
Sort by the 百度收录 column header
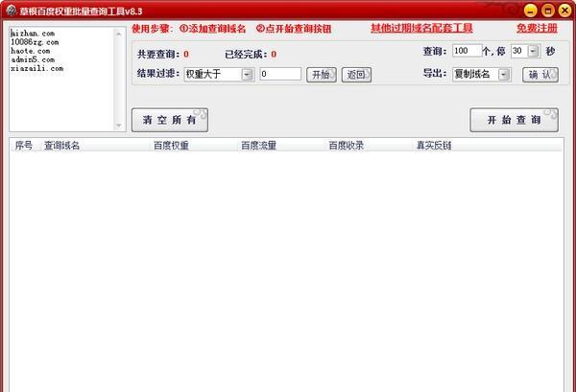[347, 146]
